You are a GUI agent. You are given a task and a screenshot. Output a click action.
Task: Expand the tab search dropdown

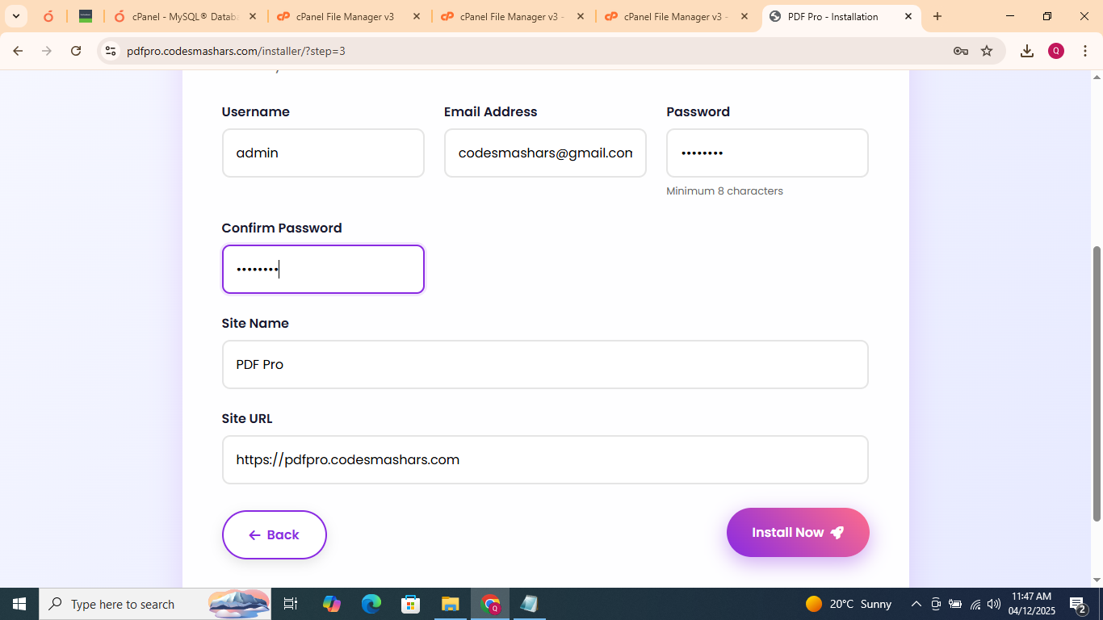(x=16, y=16)
